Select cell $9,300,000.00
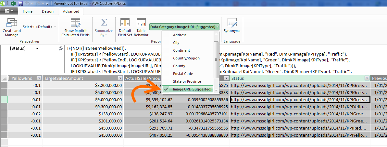Screen dimensions: 387x147 tap(83, 107)
